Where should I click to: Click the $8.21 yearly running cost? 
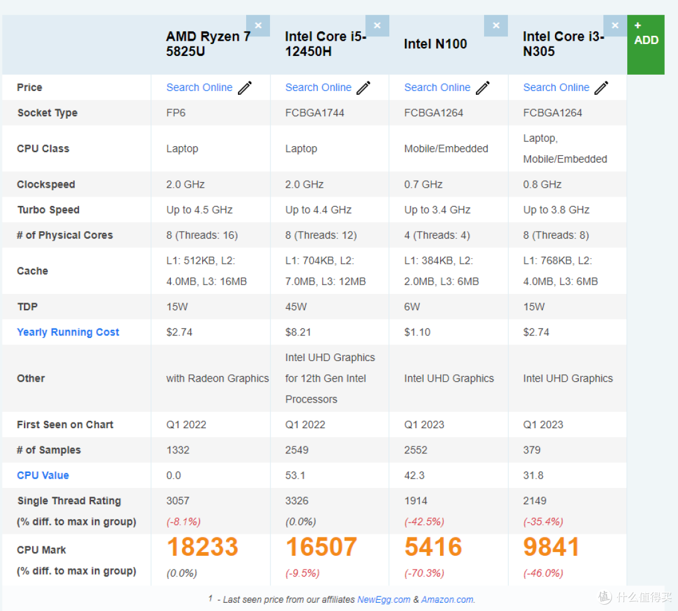coord(298,332)
